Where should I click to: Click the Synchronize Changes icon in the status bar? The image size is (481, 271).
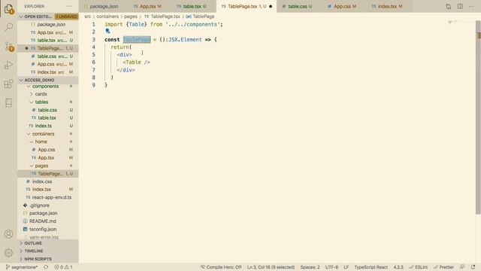[46, 267]
